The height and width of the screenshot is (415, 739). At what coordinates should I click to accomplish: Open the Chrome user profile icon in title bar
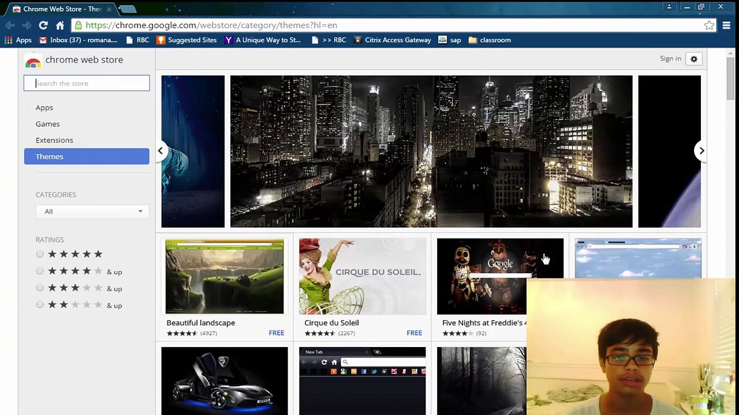(x=669, y=7)
